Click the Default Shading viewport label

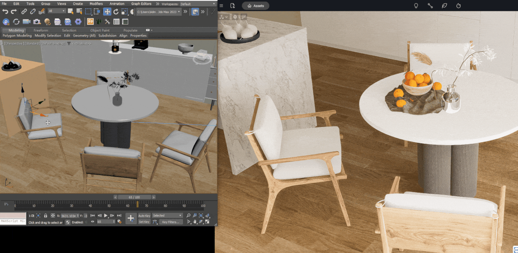pos(52,44)
